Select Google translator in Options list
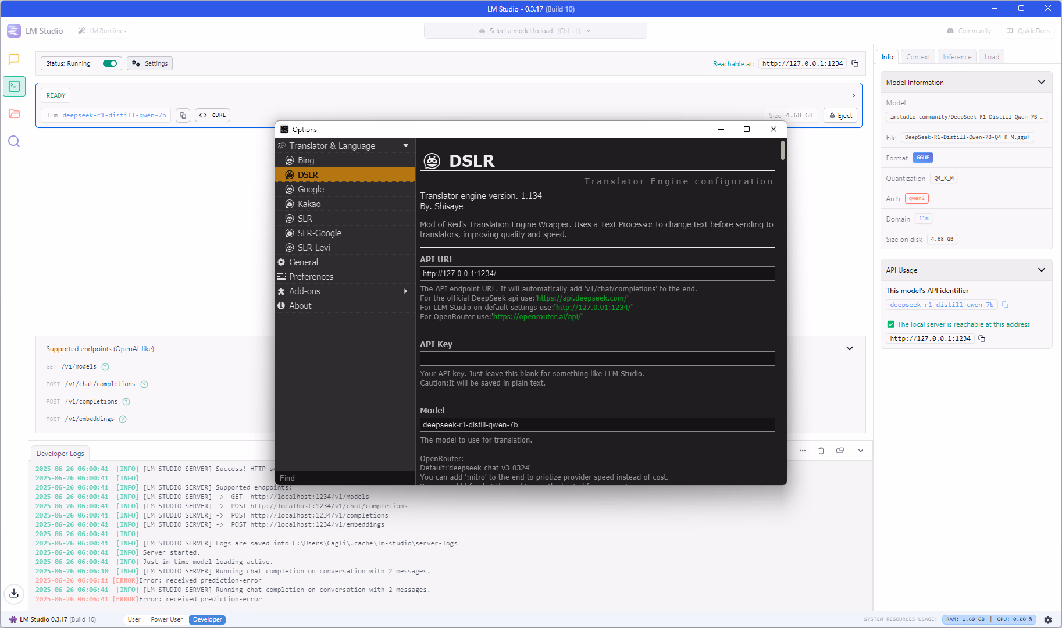This screenshot has width=1062, height=628. point(311,190)
